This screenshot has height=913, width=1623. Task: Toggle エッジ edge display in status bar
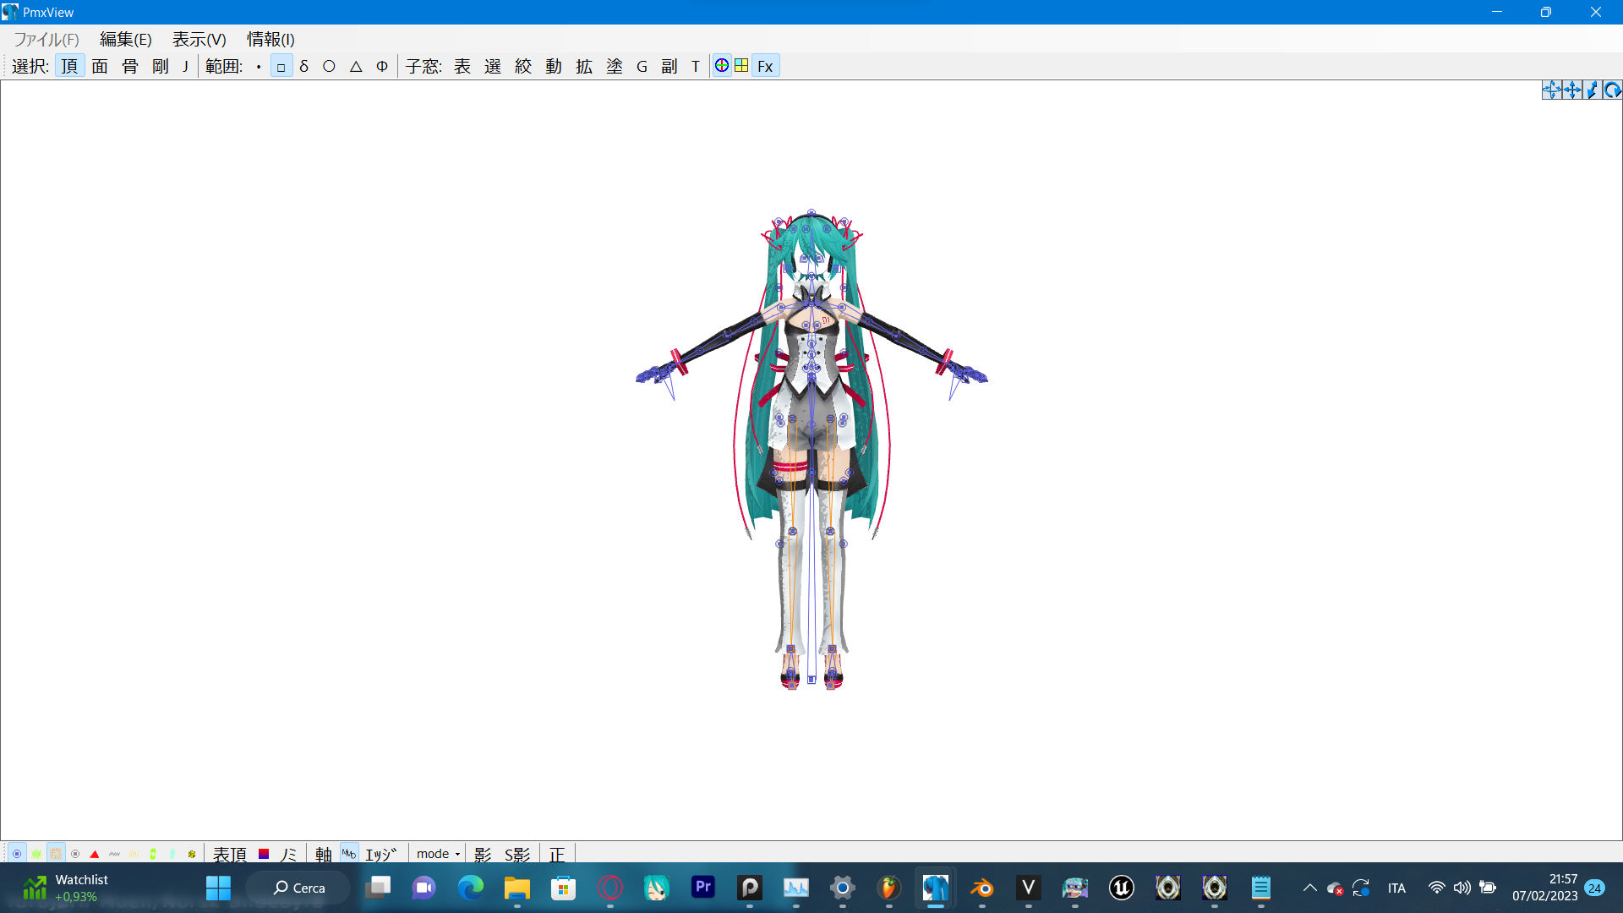[x=380, y=854]
